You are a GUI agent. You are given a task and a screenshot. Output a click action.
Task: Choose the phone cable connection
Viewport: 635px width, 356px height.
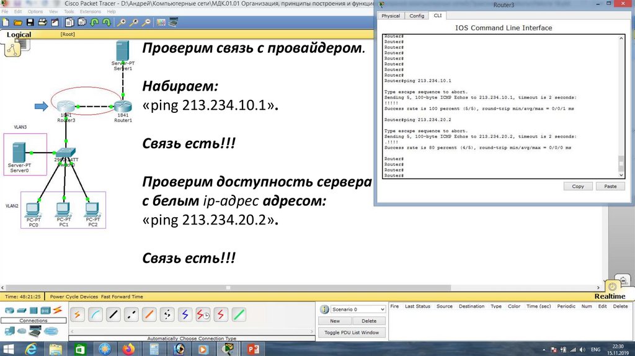pyautogui.click(x=167, y=314)
